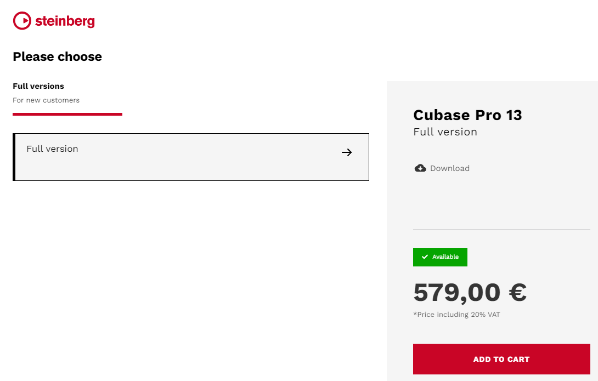Click the Steinberg wordmark text
Viewport: 598px width, 381px height.
click(65, 21)
